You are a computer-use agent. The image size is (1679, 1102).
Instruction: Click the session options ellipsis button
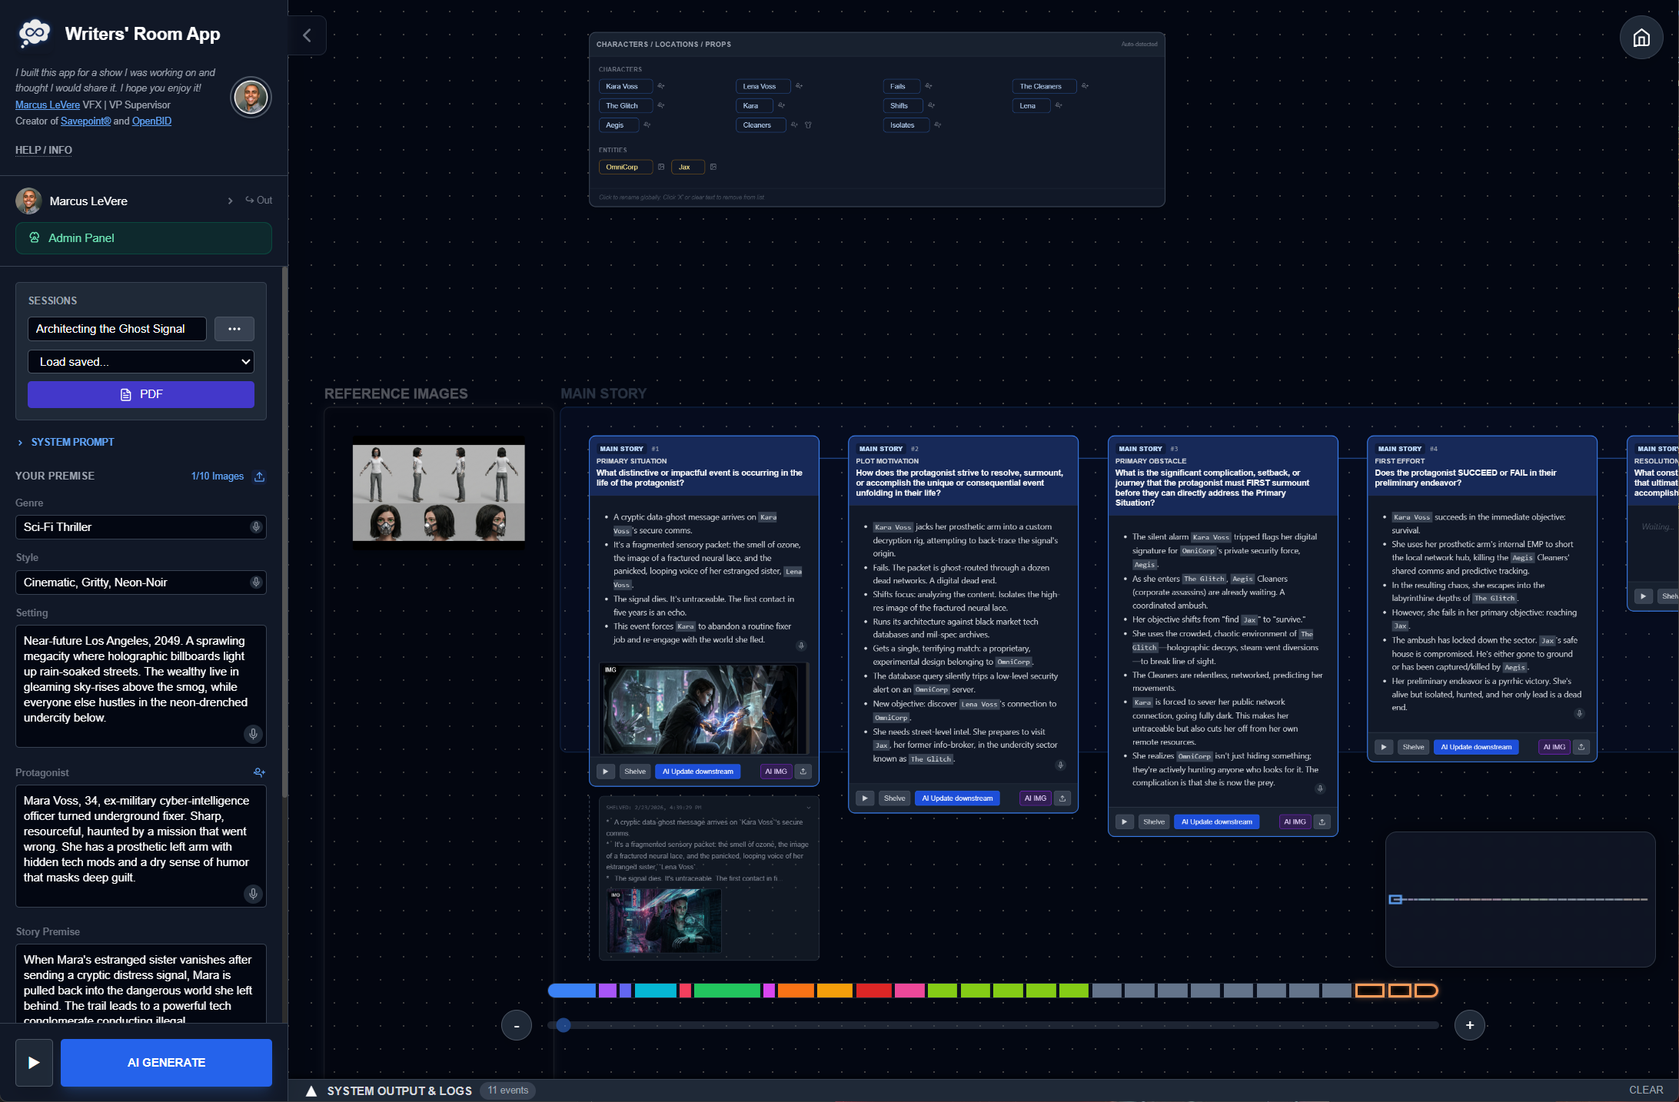(x=234, y=329)
